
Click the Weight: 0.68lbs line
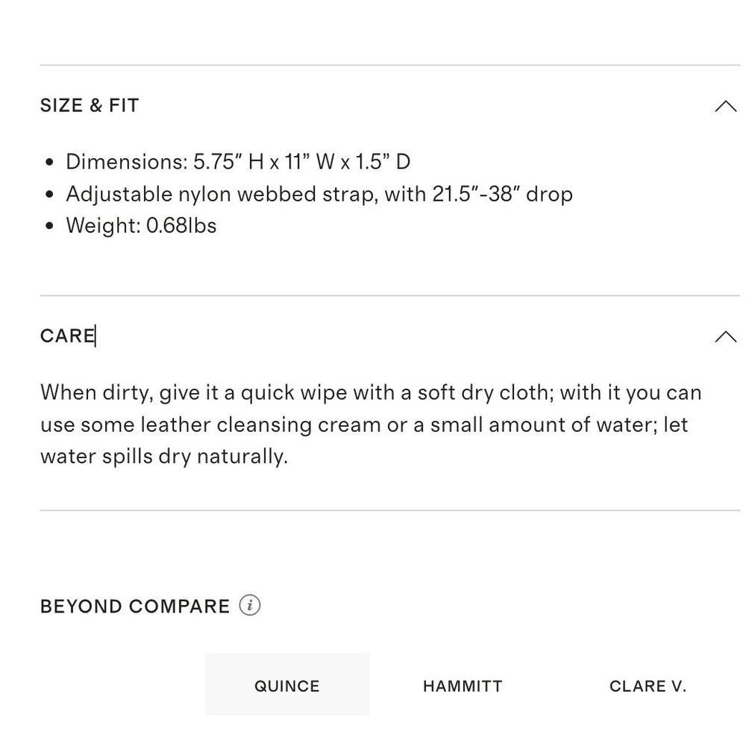tap(141, 225)
